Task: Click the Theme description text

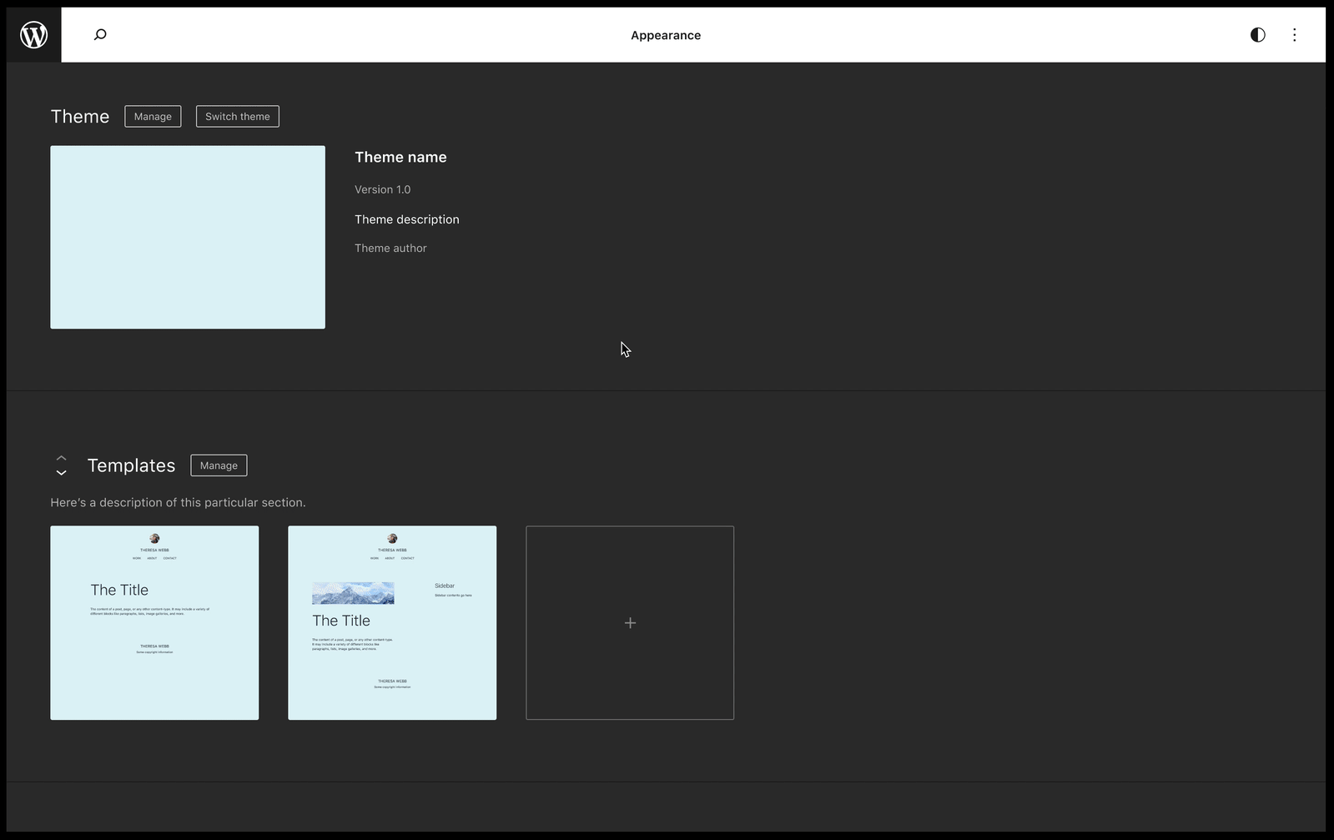Action: pyautogui.click(x=406, y=219)
